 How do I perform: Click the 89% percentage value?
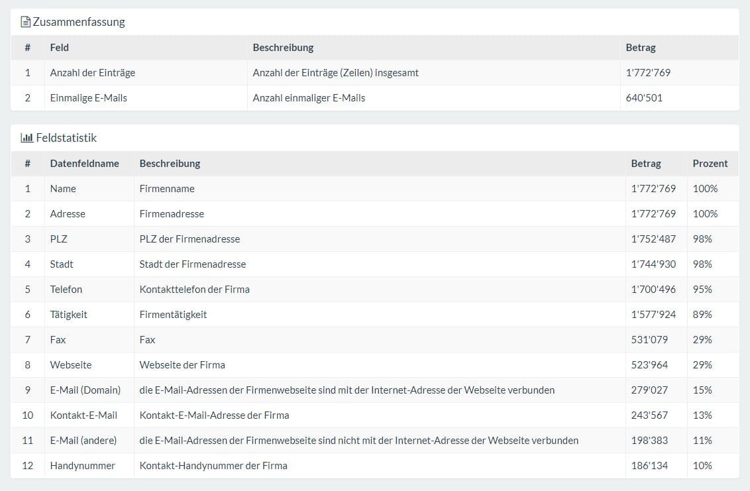[x=702, y=314]
